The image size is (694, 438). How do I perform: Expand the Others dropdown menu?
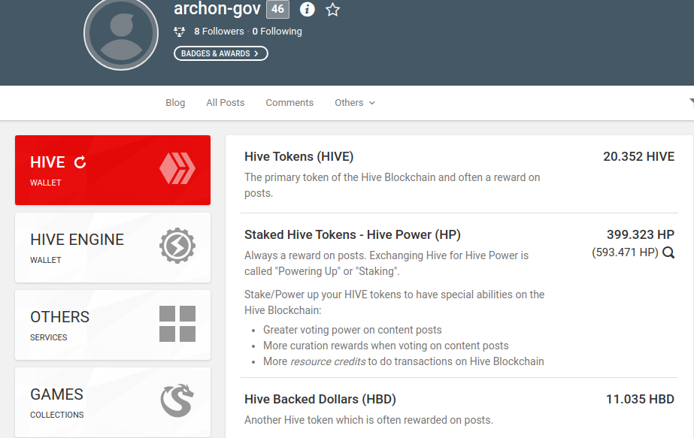(355, 103)
